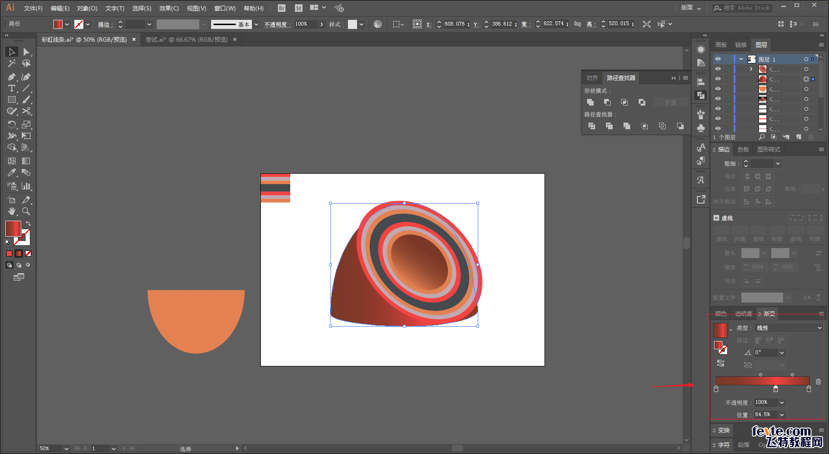Image resolution: width=829 pixels, height=454 pixels.
Task: Click the middle gradient stop on the slider
Action: (776, 389)
